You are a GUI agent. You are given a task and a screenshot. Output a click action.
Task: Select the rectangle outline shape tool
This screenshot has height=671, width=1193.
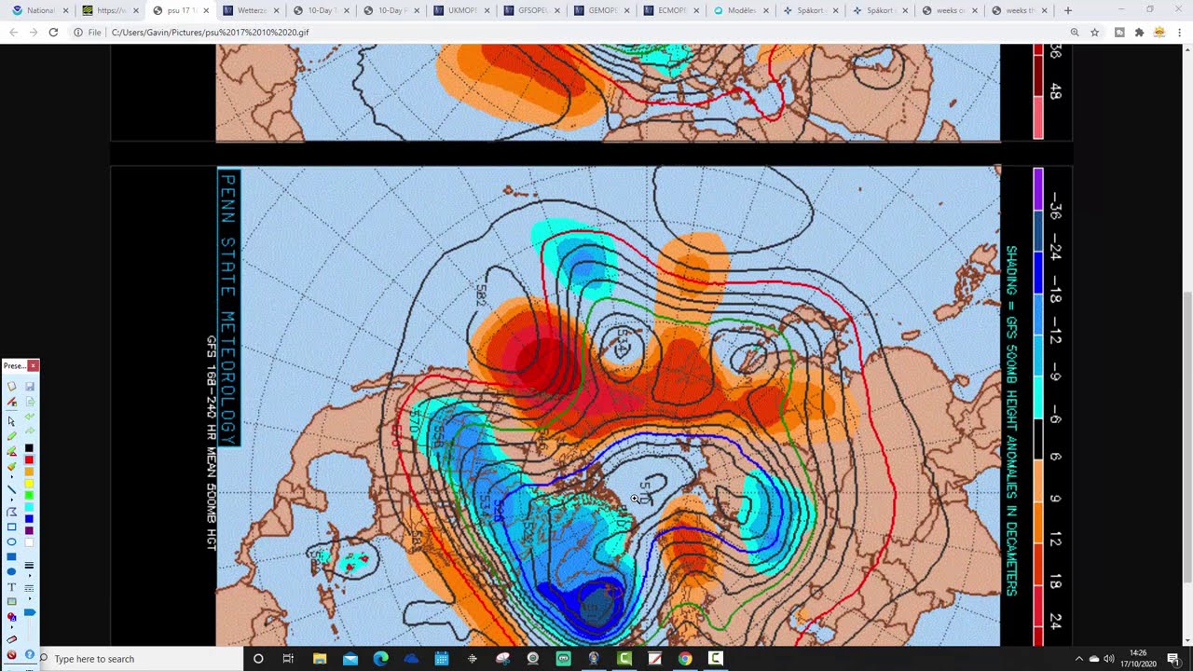11,527
